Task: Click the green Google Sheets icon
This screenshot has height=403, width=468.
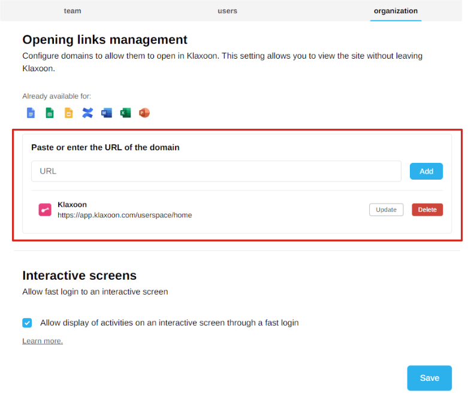Action: (x=50, y=113)
